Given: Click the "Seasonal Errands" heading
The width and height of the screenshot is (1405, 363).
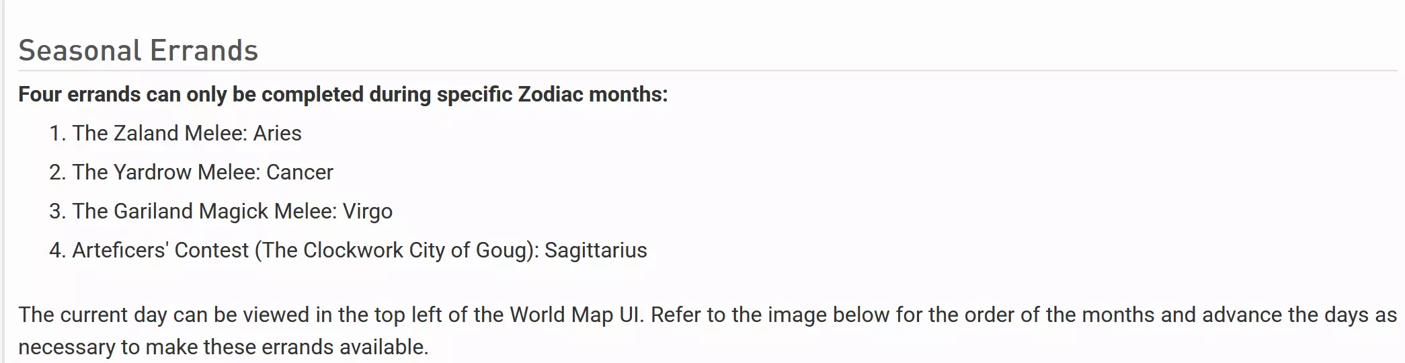Looking at the screenshot, I should coord(138,50).
